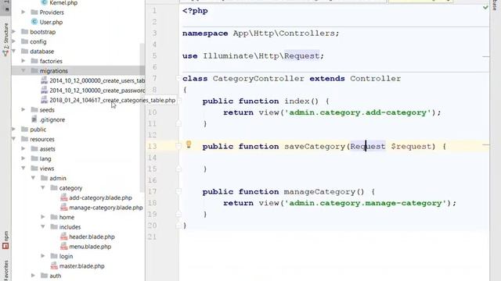This screenshot has height=281, width=501.
Task: Open the .gitignore file
Action: 52,119
